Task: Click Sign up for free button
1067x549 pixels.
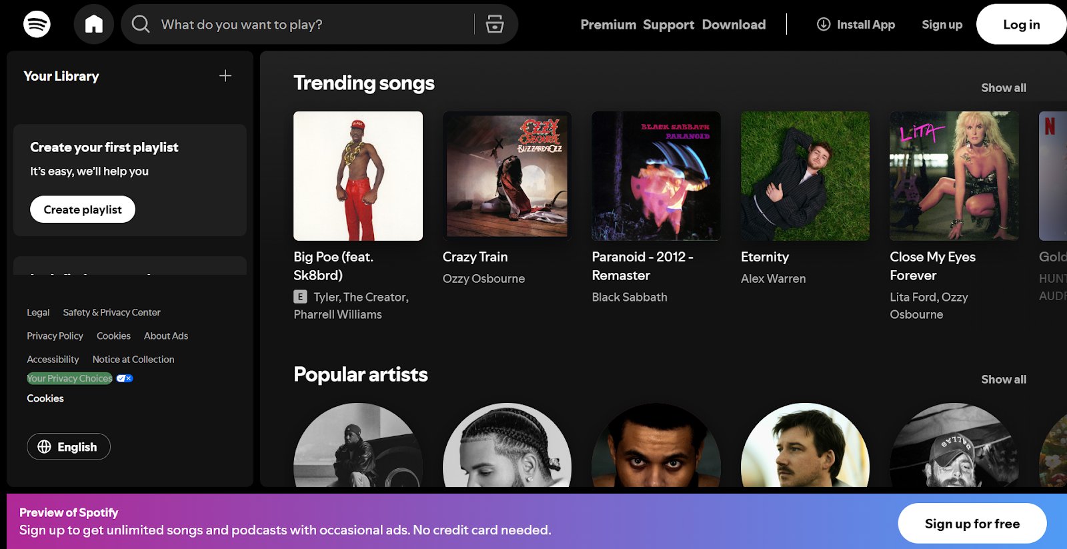Action: (x=972, y=524)
